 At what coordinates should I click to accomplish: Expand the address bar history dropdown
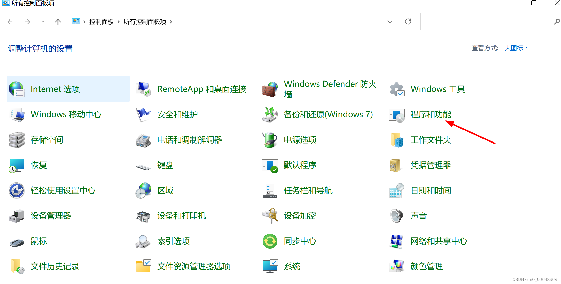click(390, 22)
